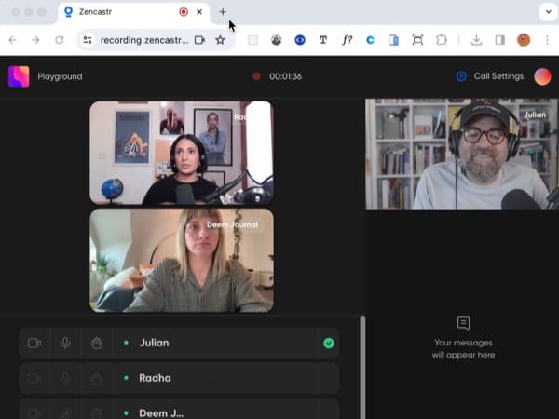
Task: View site information icon in address bar
Action: [x=88, y=40]
